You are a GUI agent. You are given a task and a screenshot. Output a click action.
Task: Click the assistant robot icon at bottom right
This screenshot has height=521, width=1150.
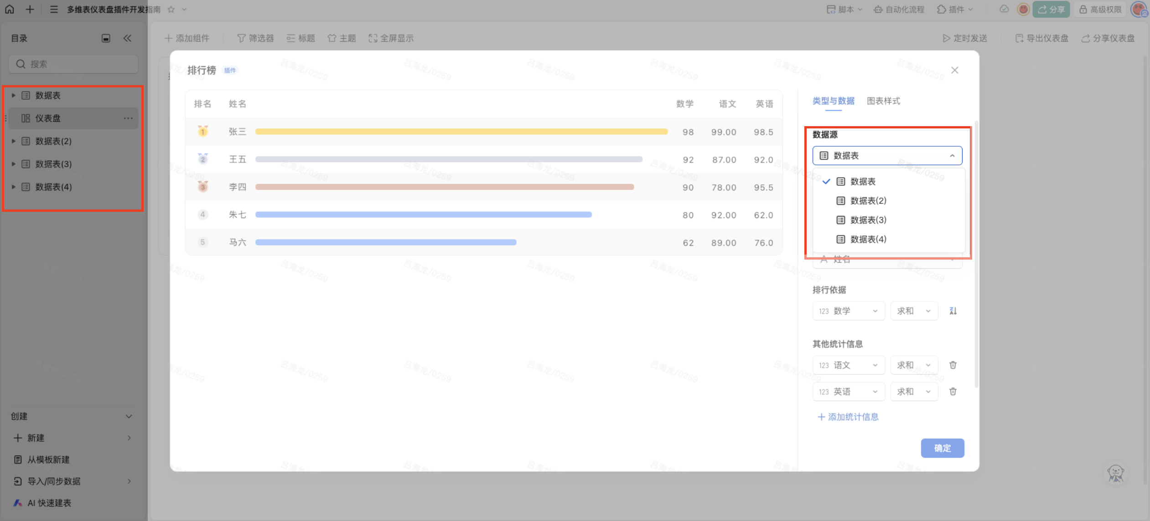(1115, 474)
